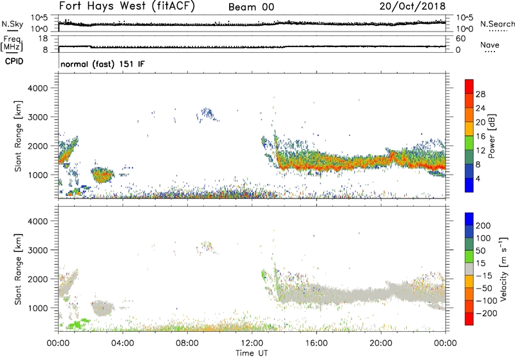Click the "Beam 00" label

point(251,7)
